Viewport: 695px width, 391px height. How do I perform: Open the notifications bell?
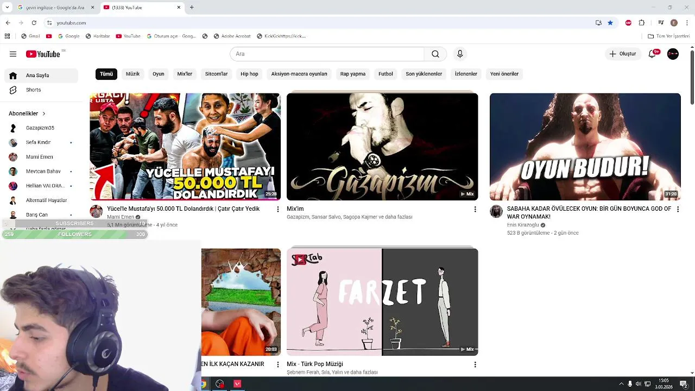(x=653, y=54)
